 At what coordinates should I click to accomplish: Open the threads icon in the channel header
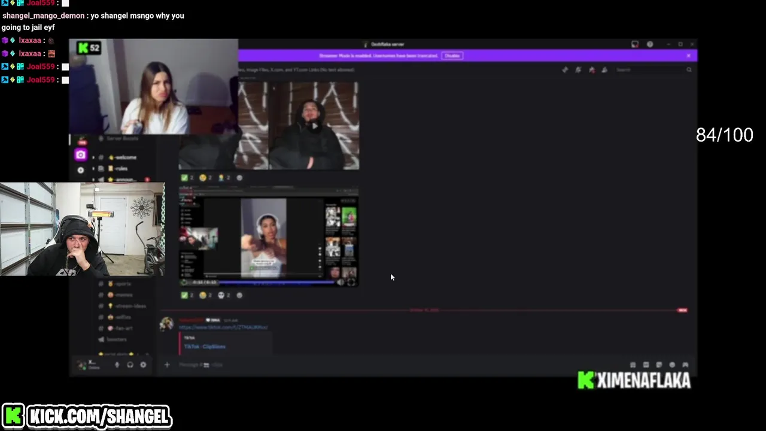(565, 69)
